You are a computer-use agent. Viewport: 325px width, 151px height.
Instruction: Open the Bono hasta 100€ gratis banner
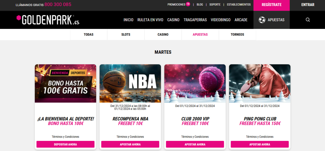(66, 83)
